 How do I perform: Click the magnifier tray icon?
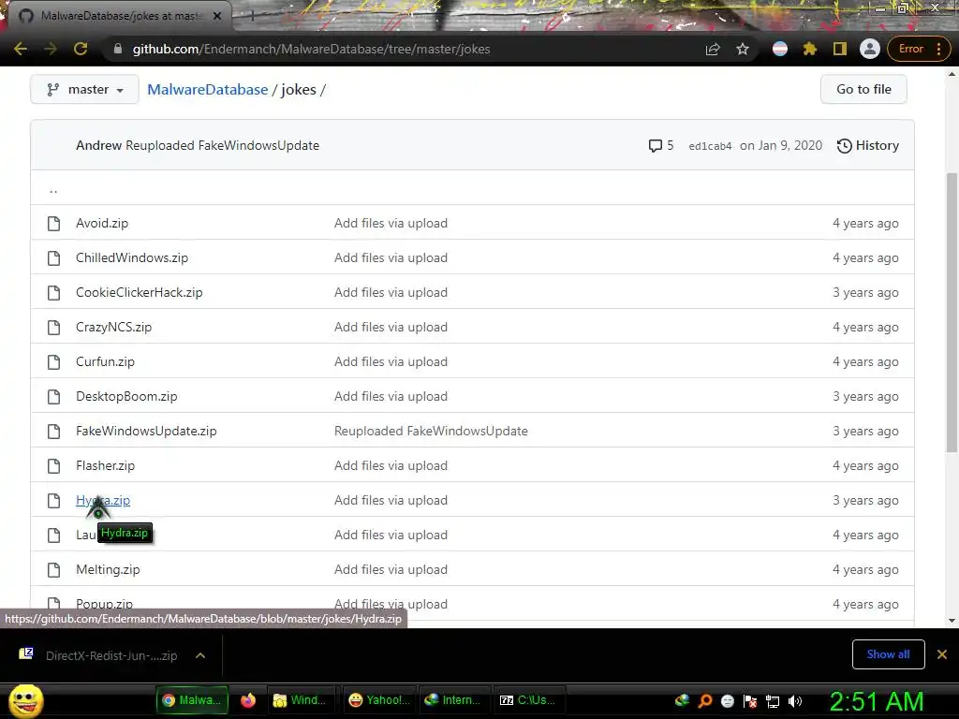coord(704,701)
